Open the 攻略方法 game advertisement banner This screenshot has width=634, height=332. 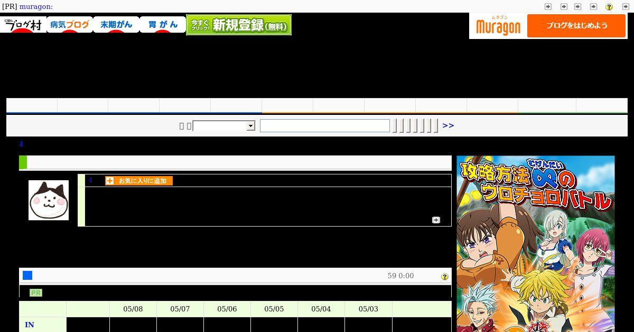536,243
